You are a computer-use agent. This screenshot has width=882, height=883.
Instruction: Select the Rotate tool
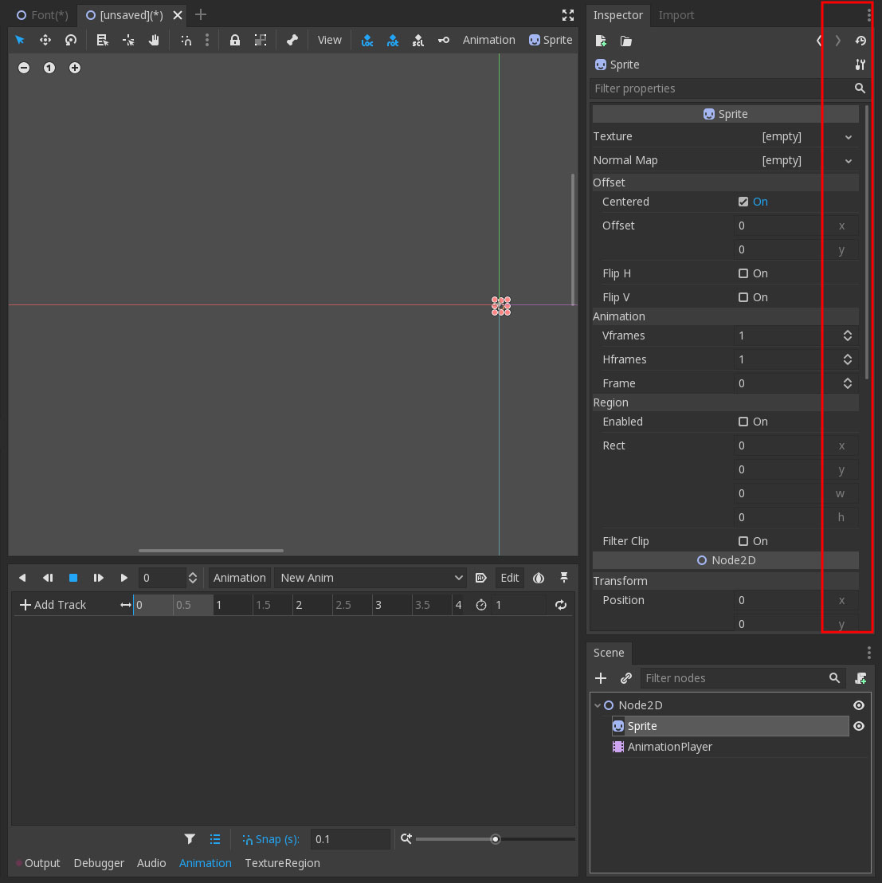[x=71, y=39]
